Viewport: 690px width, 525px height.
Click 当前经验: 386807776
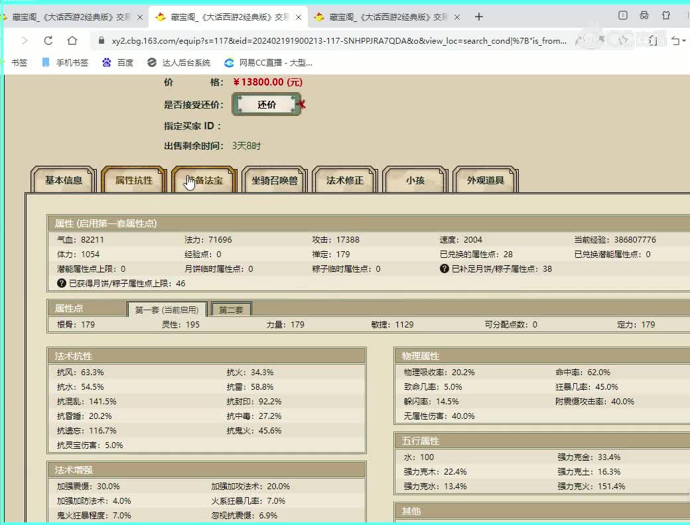[x=615, y=240]
